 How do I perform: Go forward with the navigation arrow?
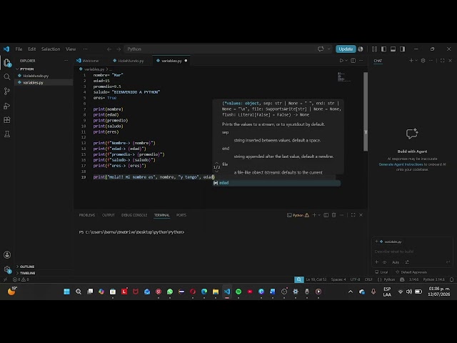pyautogui.click(x=119, y=49)
